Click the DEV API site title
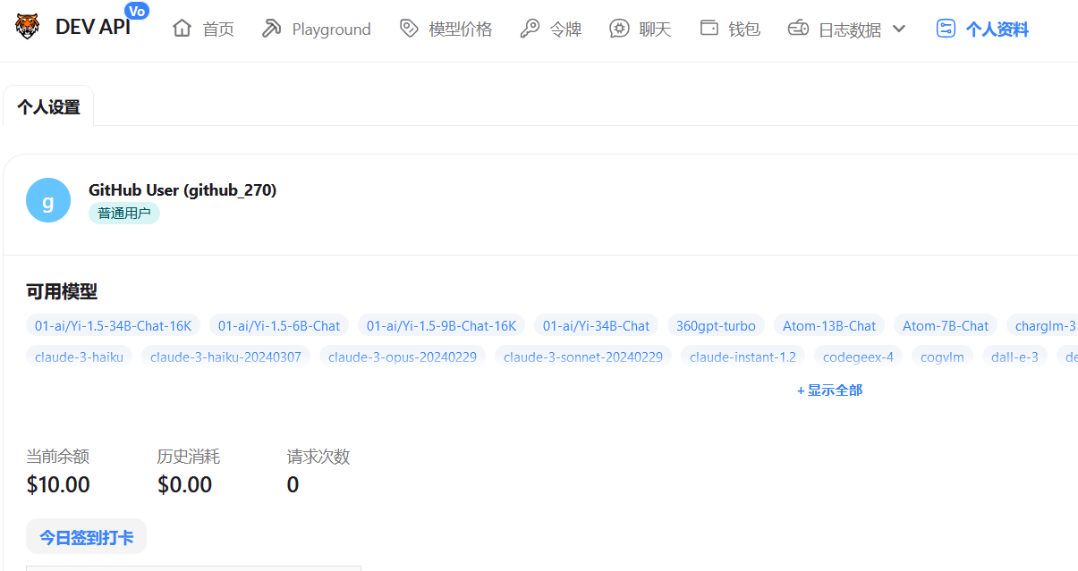Image resolution: width=1078 pixels, height=571 pixels. click(x=93, y=27)
